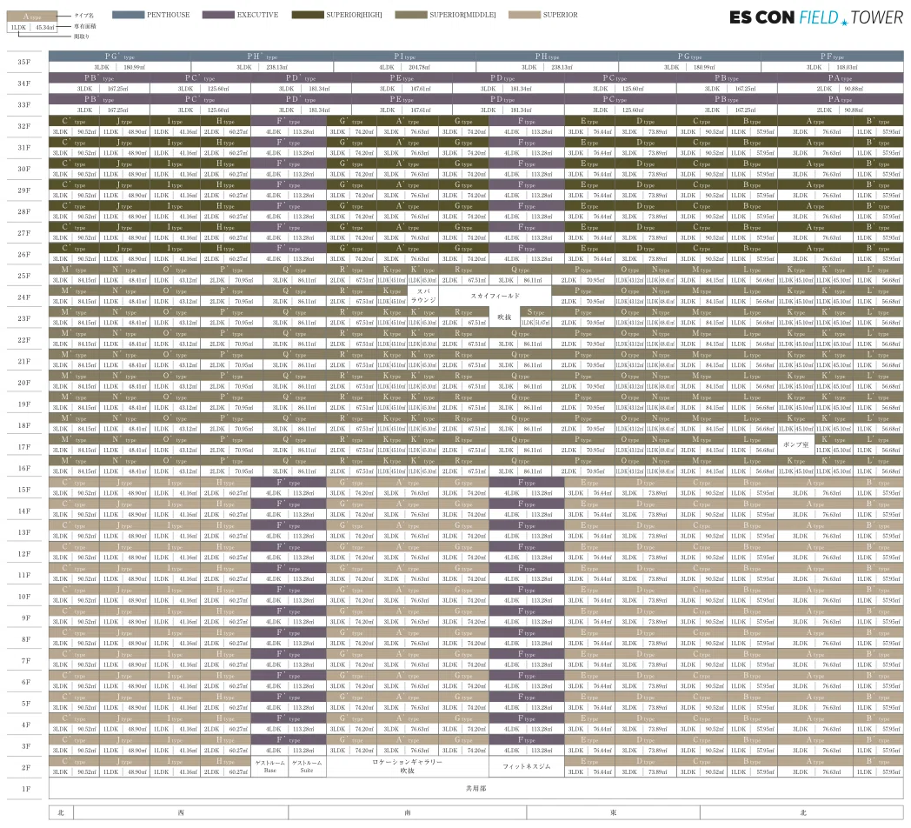911x828 pixels.
Task: Click the F' type executive header on 15F
Action: [289, 483]
